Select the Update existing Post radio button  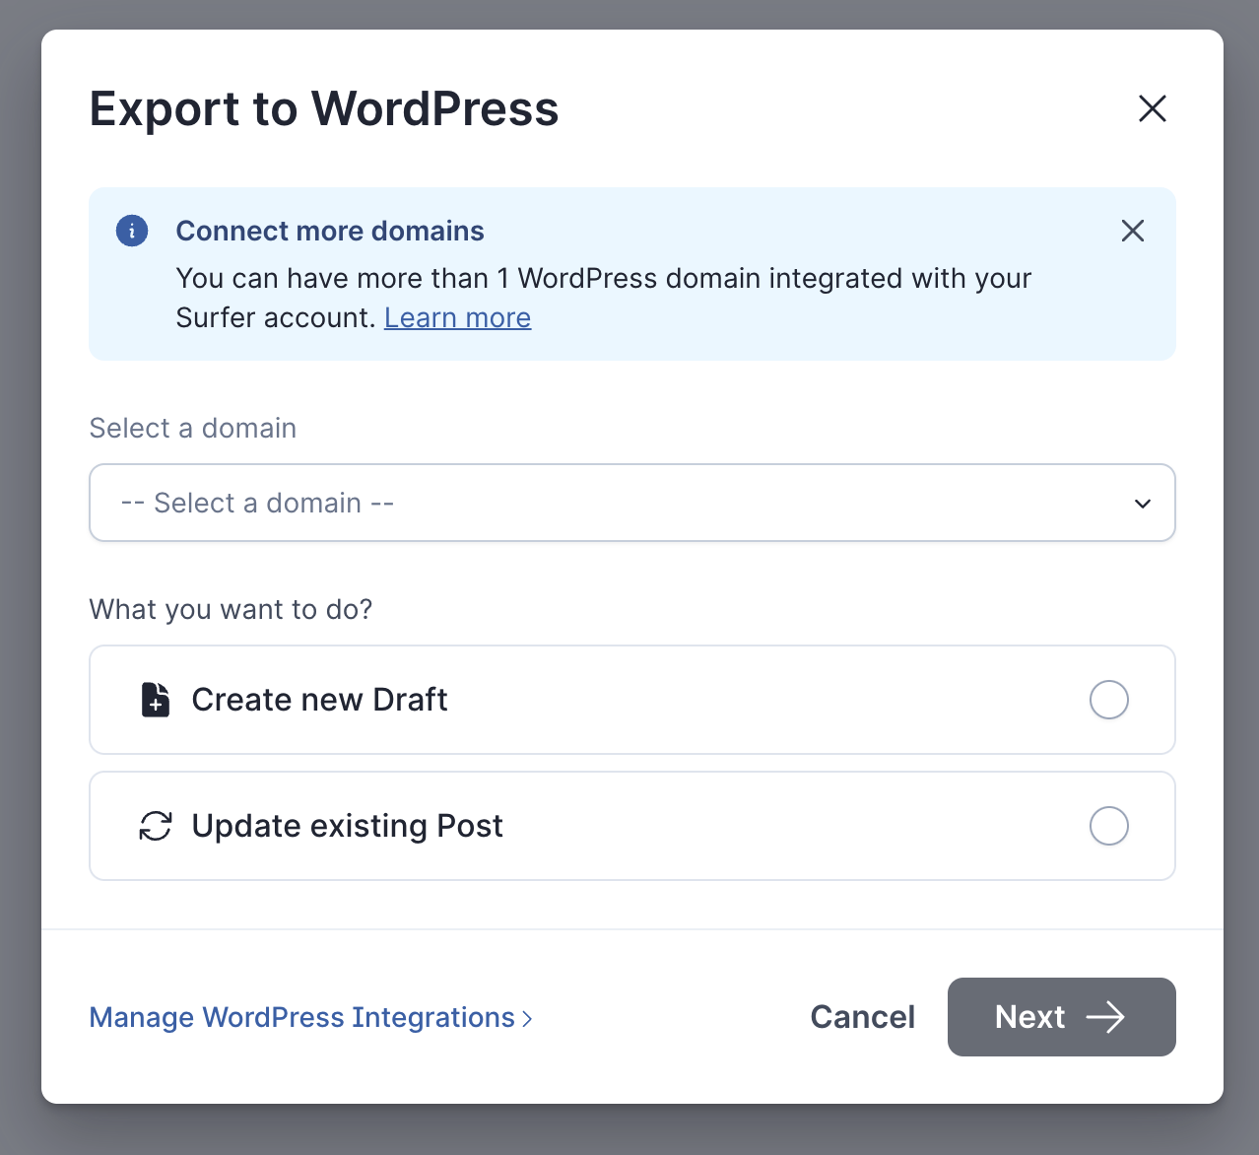[x=1108, y=826]
